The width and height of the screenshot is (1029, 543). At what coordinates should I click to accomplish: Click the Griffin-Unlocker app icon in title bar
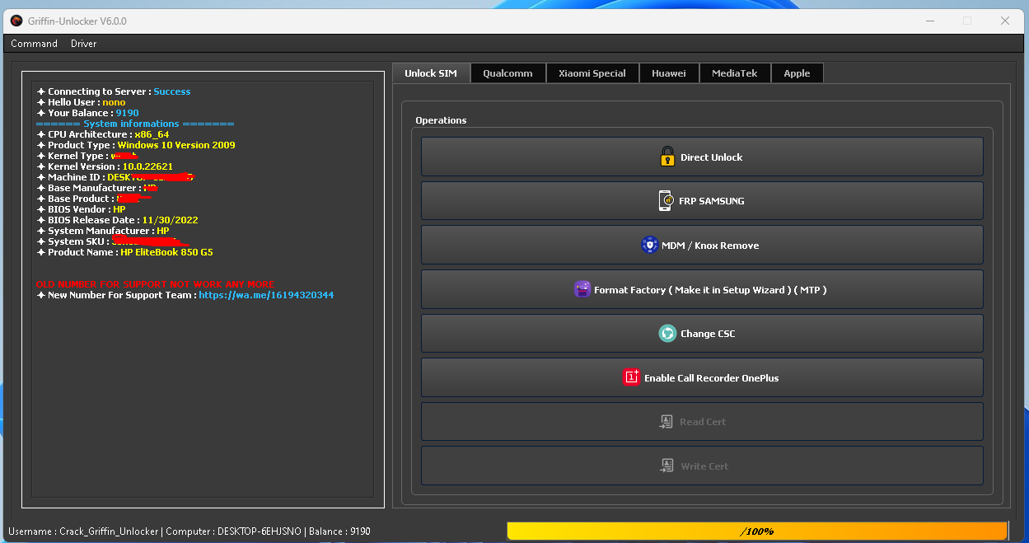pos(16,21)
